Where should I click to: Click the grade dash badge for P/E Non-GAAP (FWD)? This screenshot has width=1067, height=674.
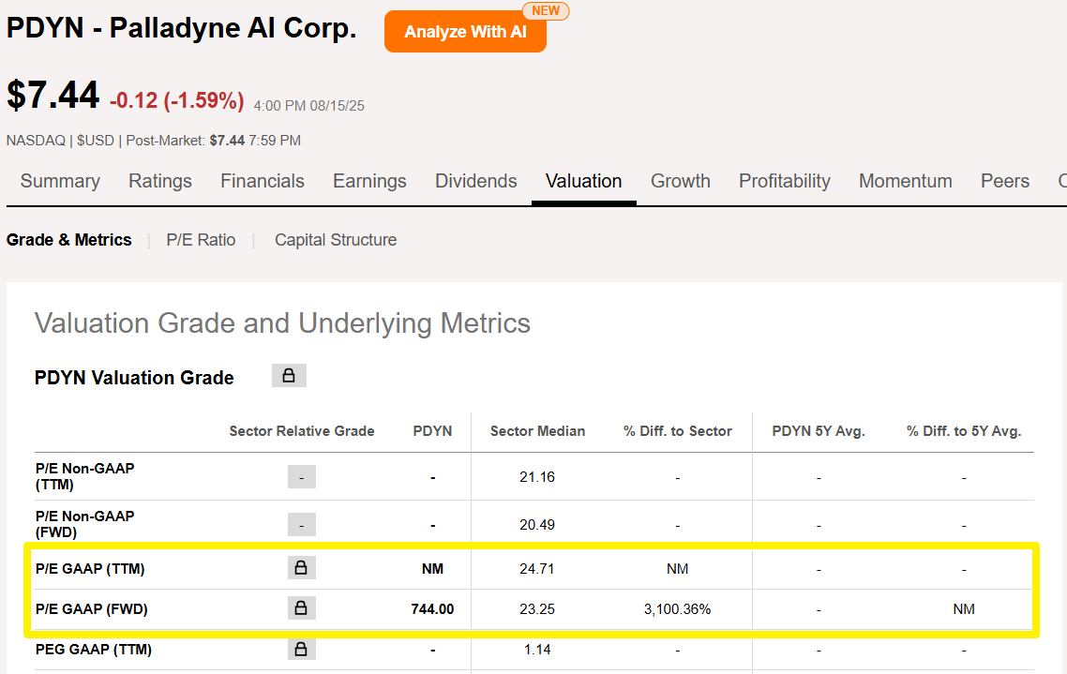[x=302, y=524]
